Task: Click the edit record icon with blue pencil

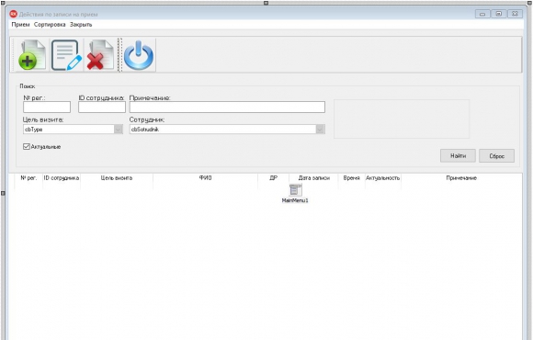Action: pos(66,55)
